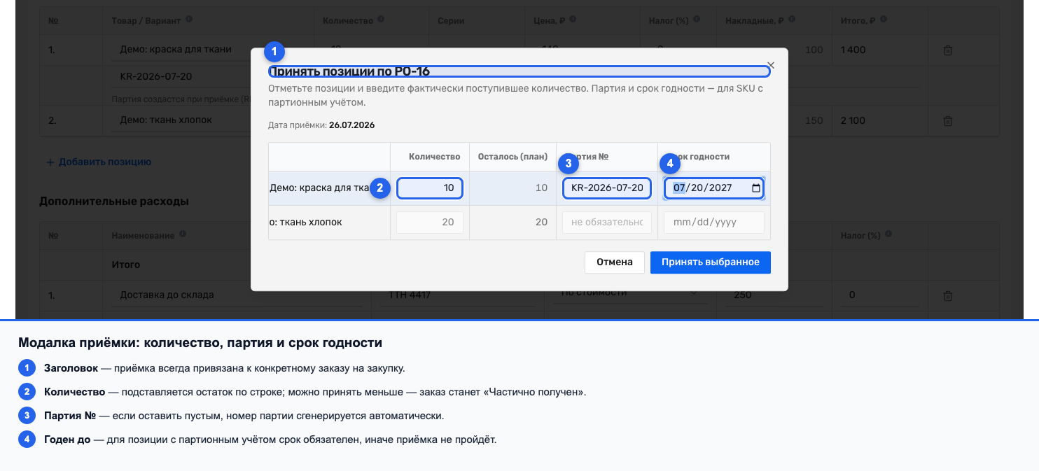1039x471 pixels.
Task: Click the Количество header in the modal
Action: [x=435, y=157]
